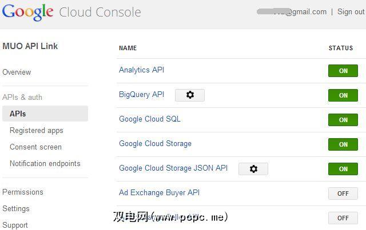Click the MUO API Link project title
This screenshot has width=366, height=230.
coord(30,46)
